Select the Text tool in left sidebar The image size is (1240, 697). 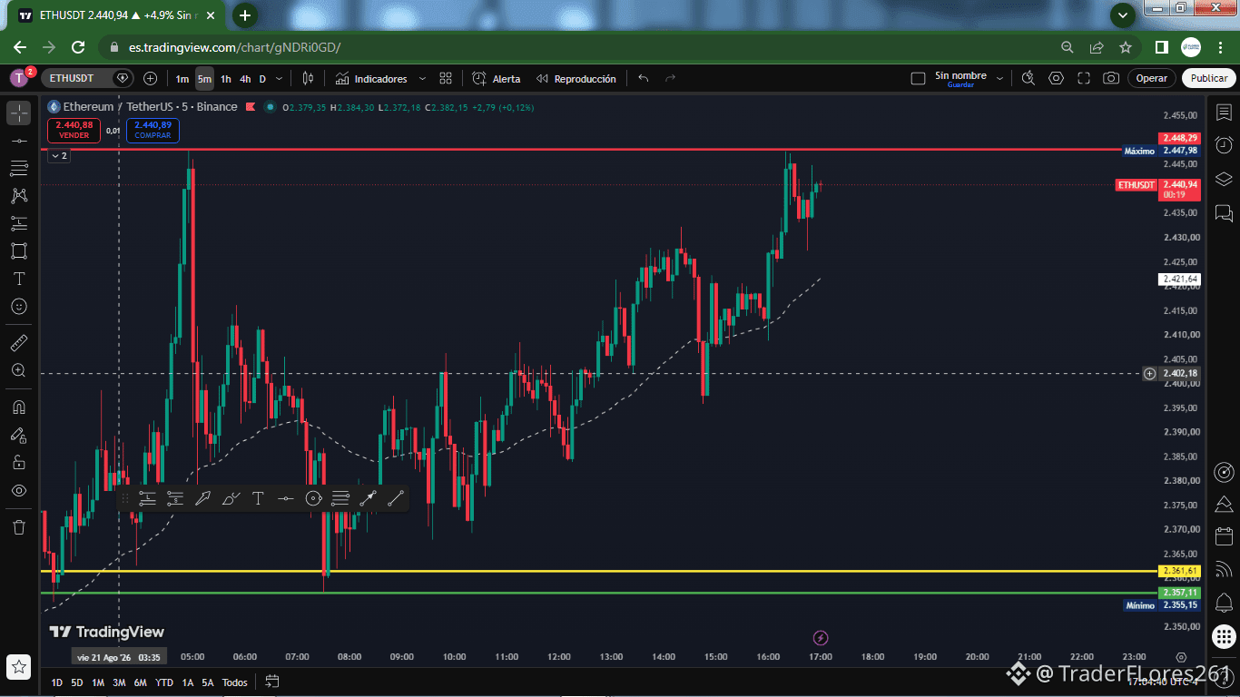tap(19, 279)
